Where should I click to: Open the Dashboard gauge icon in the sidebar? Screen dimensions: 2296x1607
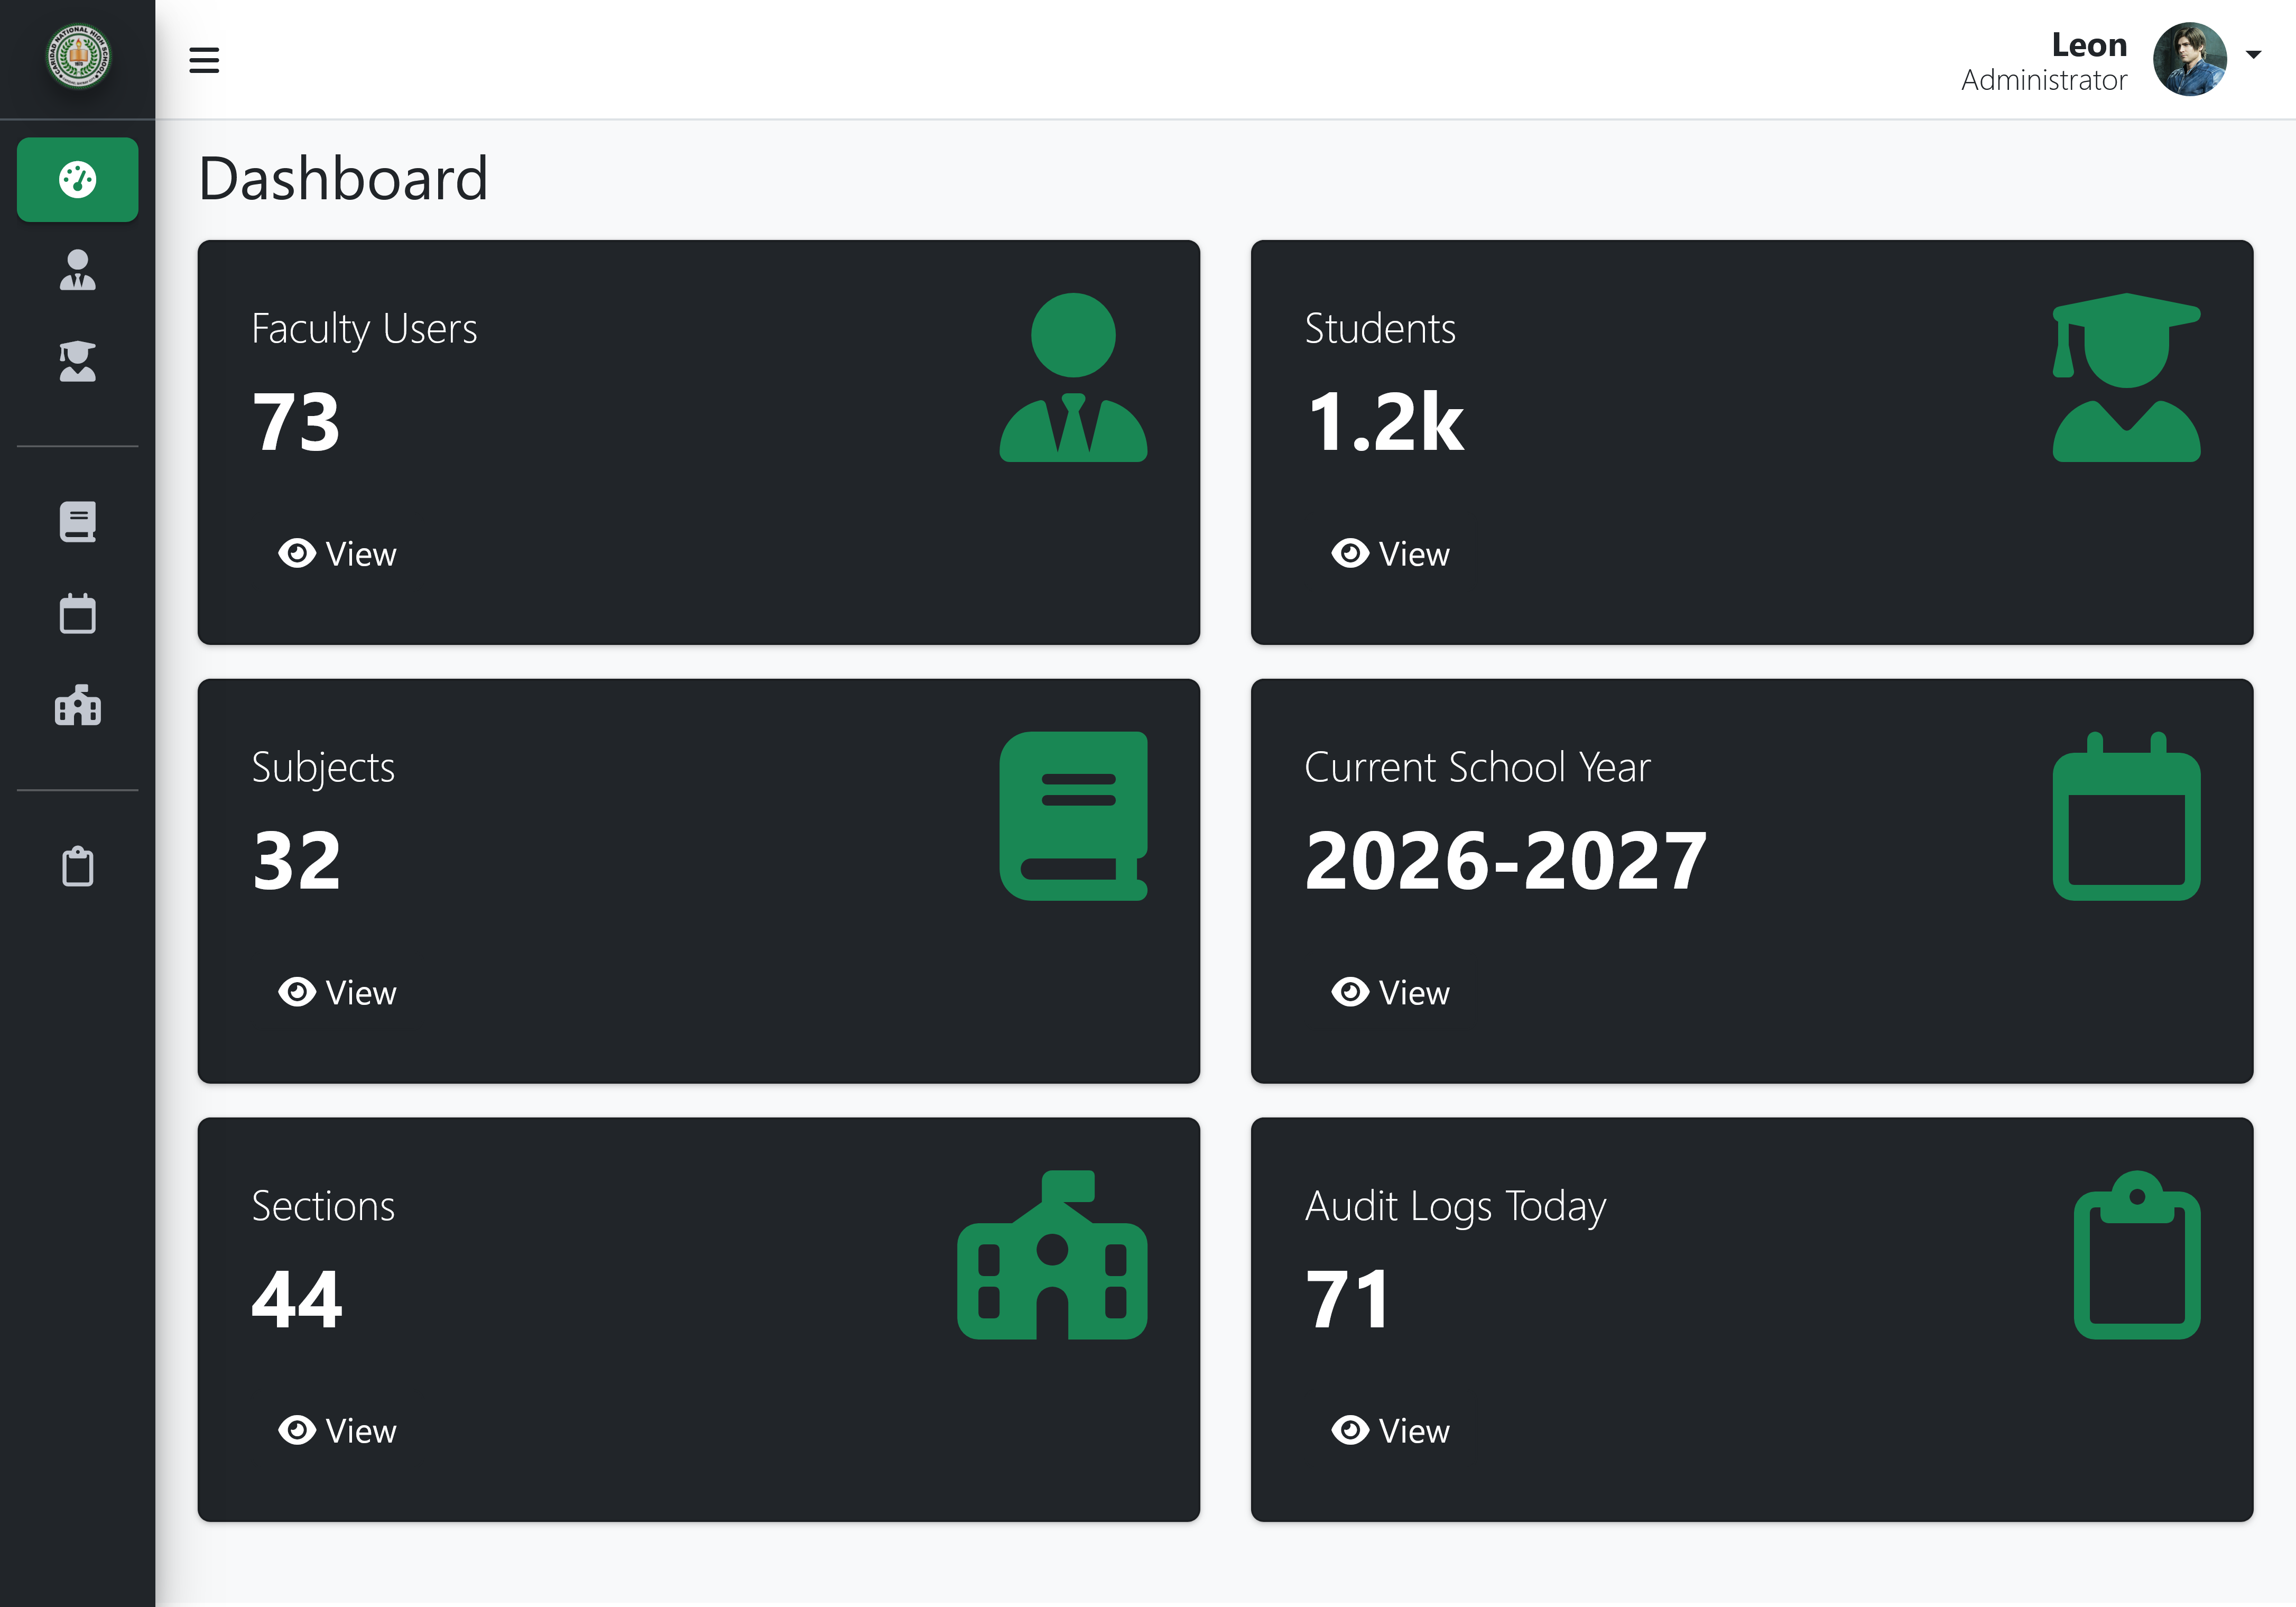(77, 180)
